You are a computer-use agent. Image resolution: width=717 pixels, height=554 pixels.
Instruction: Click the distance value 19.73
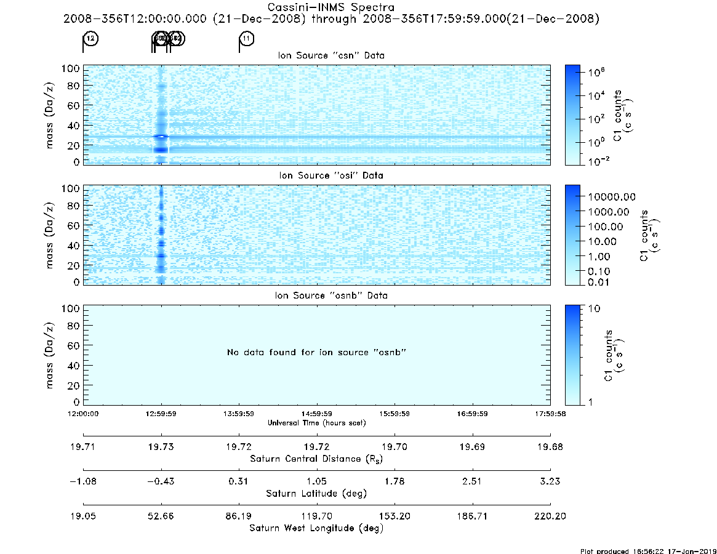(161, 447)
